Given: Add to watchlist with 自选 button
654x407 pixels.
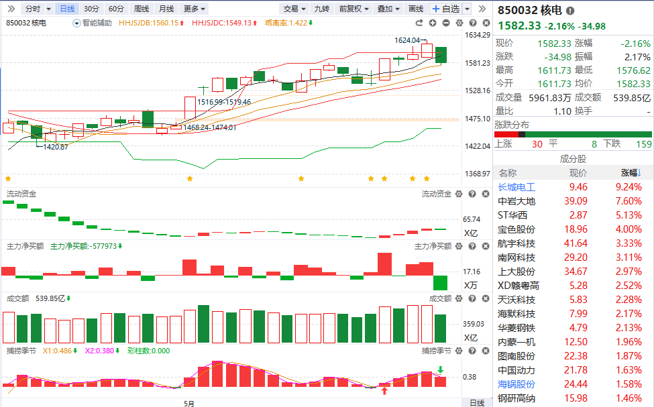Looking at the screenshot, I should (x=445, y=9).
